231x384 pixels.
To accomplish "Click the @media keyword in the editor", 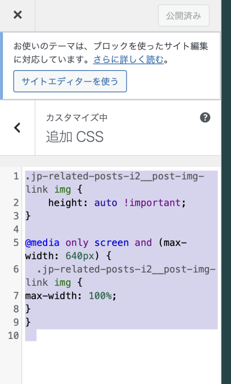I will click(x=42, y=243).
